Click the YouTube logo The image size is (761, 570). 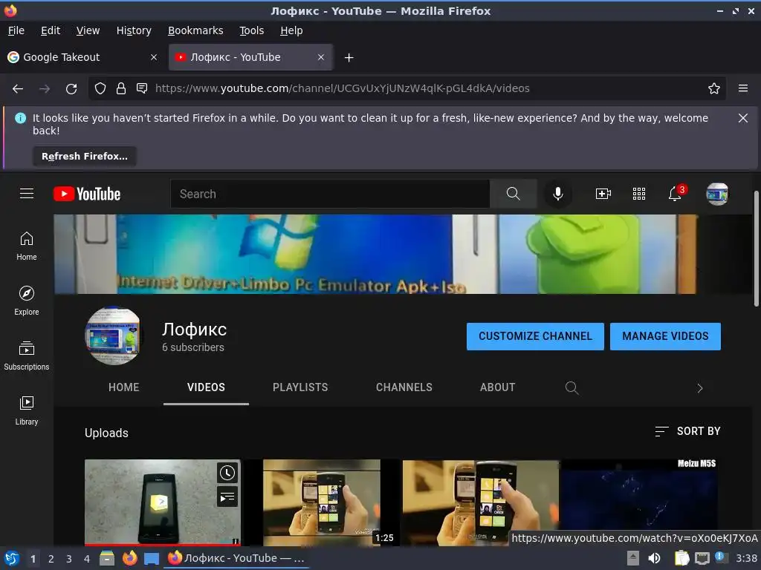(87, 194)
